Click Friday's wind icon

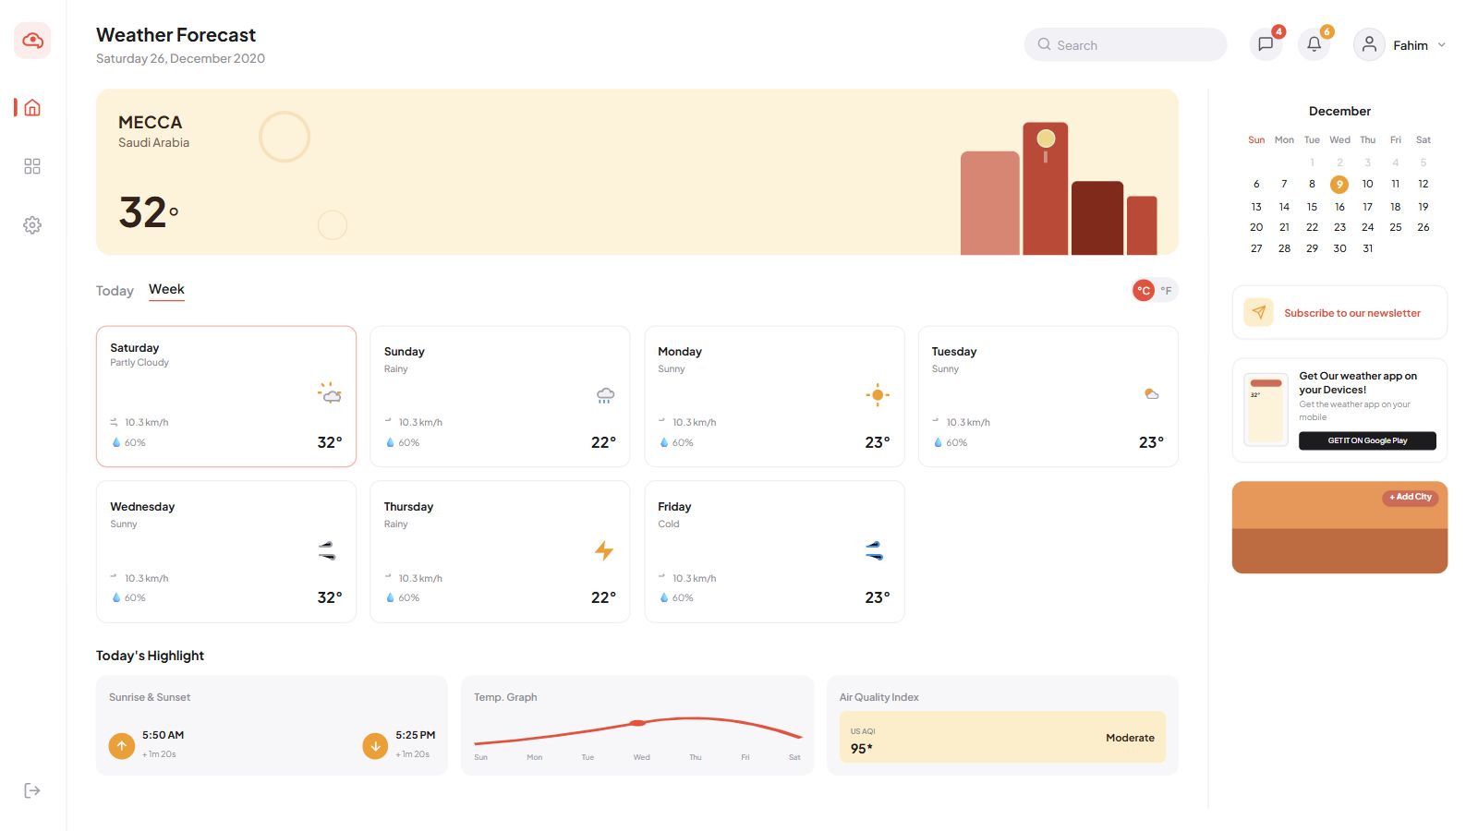point(874,551)
